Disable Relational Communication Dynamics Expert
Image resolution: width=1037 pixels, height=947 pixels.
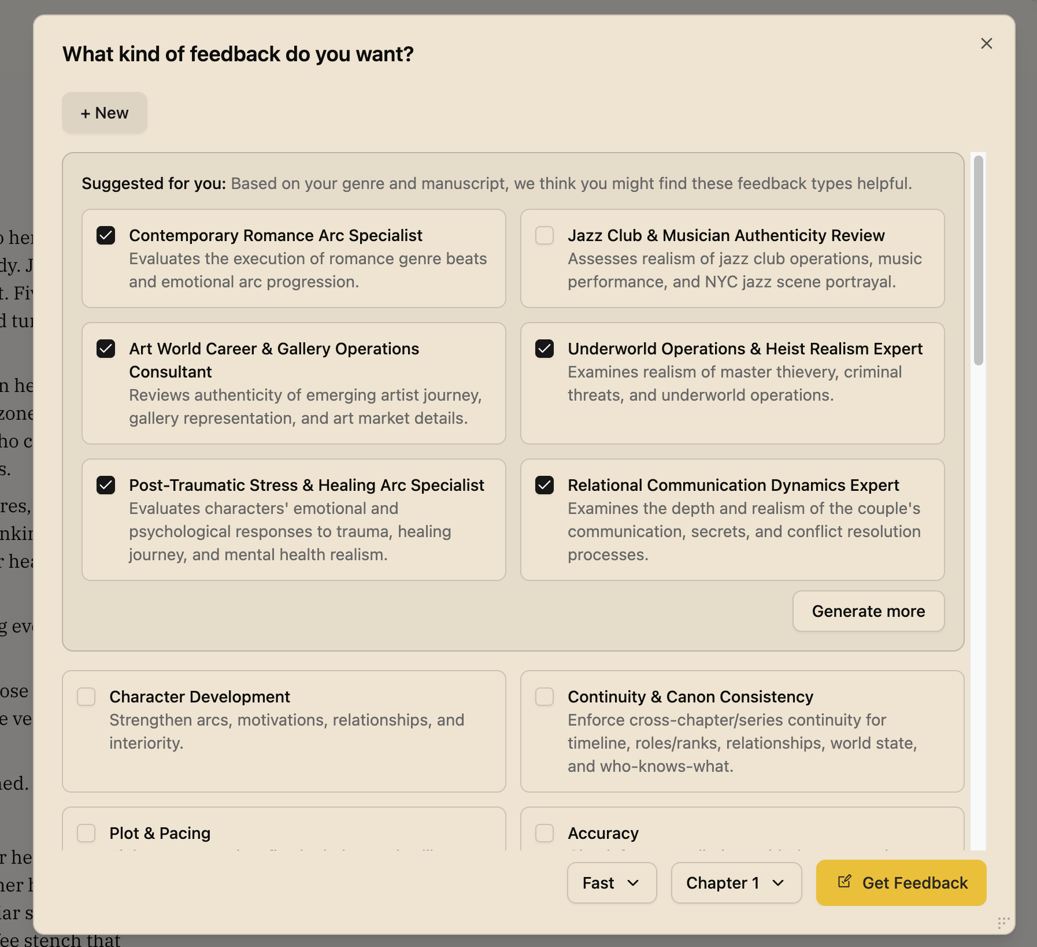(544, 485)
